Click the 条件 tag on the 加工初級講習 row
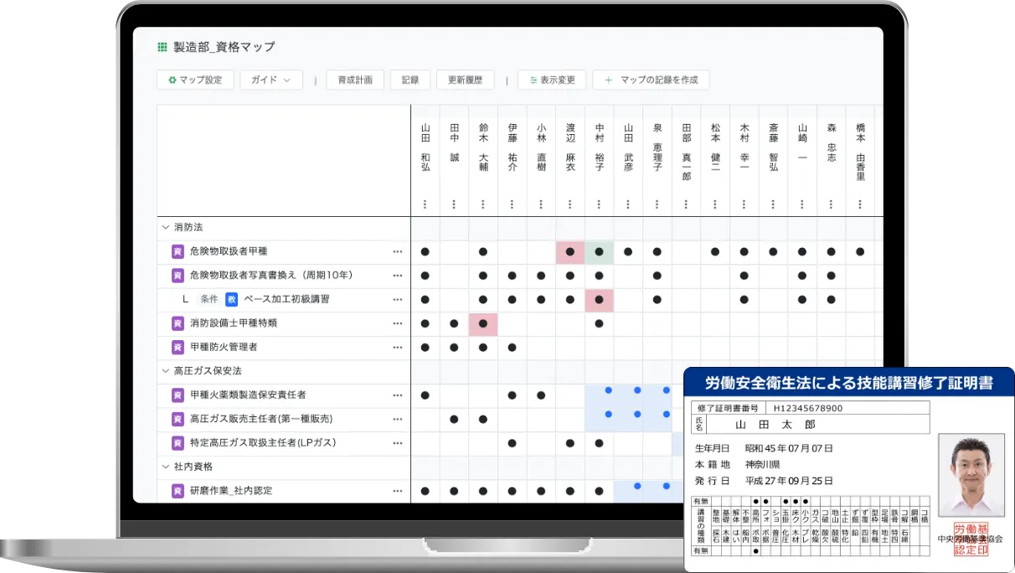1015x573 pixels. click(x=209, y=299)
